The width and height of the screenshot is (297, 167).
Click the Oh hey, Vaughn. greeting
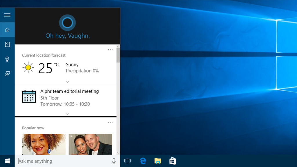tap(68, 36)
